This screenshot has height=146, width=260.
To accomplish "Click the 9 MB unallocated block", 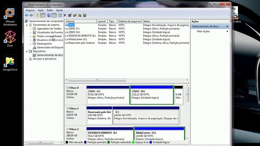I will pyautogui.click(x=179, y=95).
